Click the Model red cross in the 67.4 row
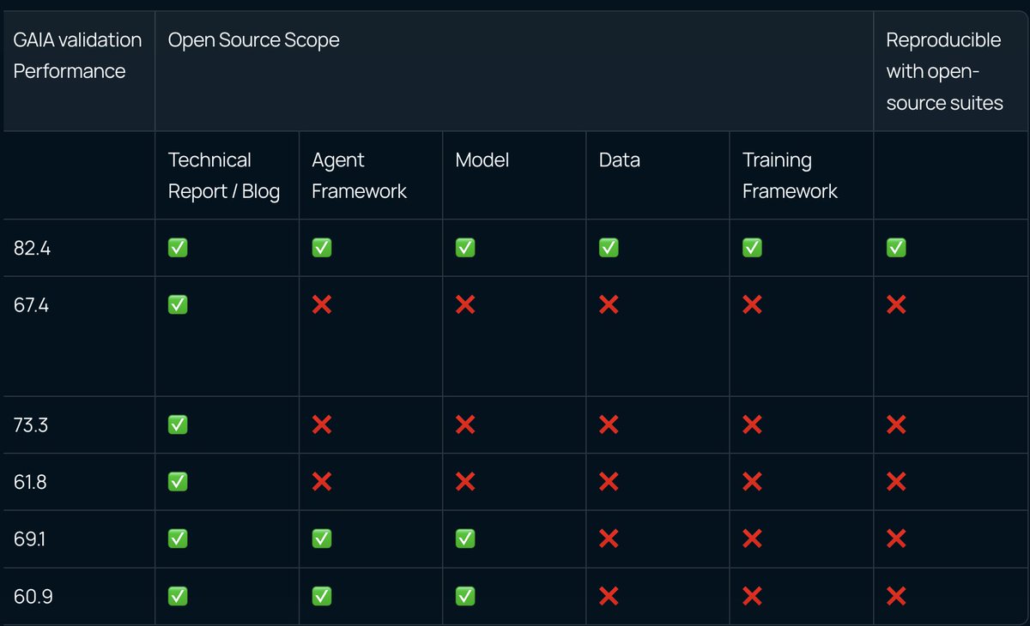The height and width of the screenshot is (626, 1030). [x=465, y=304]
